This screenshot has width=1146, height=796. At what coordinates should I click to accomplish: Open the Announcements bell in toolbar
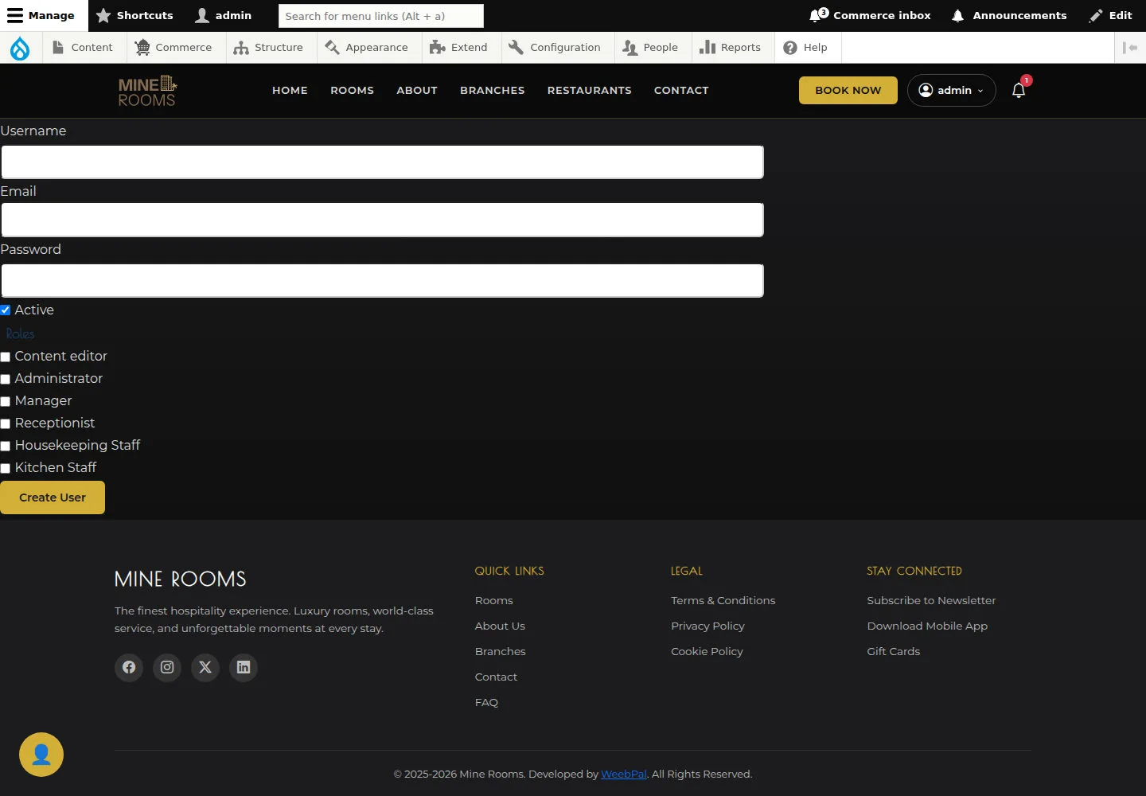tap(1009, 15)
